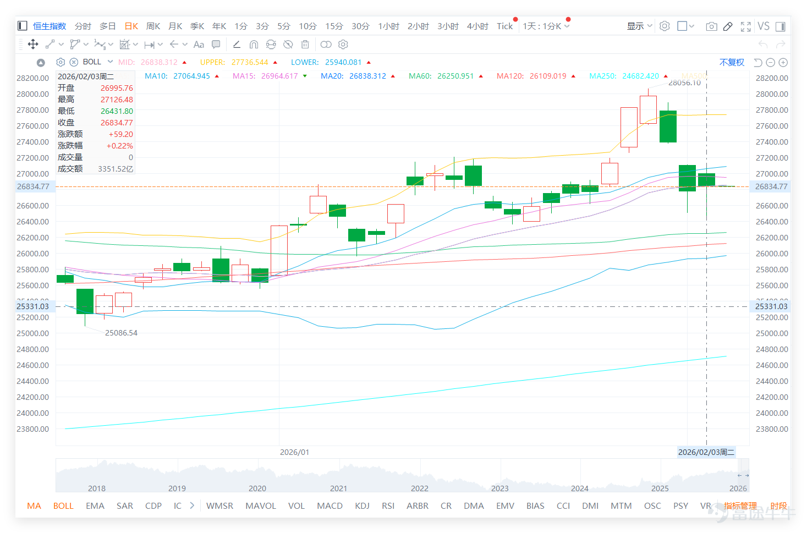The image size is (807, 533).
Task: Toggle the right sidebar panel icon
Action: (780, 26)
